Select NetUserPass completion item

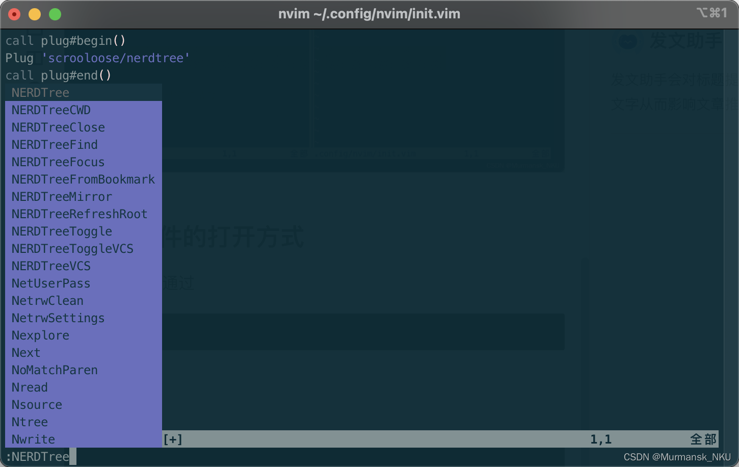pos(84,283)
